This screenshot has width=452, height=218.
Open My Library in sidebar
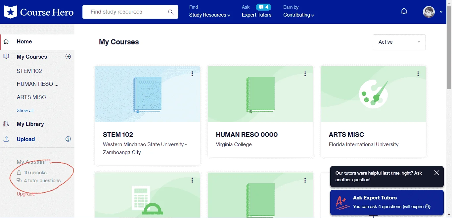tap(30, 124)
